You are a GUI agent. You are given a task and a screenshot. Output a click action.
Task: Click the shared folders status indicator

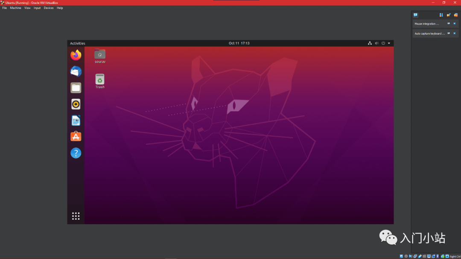click(424, 256)
